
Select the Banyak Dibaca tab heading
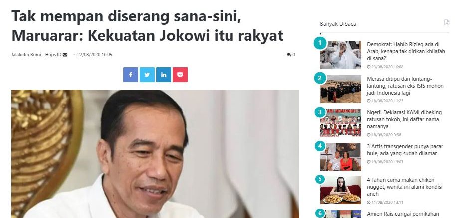(x=338, y=24)
